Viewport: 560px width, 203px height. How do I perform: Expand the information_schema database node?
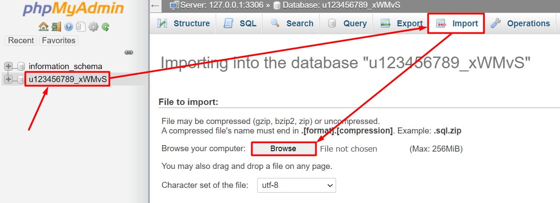coord(8,66)
